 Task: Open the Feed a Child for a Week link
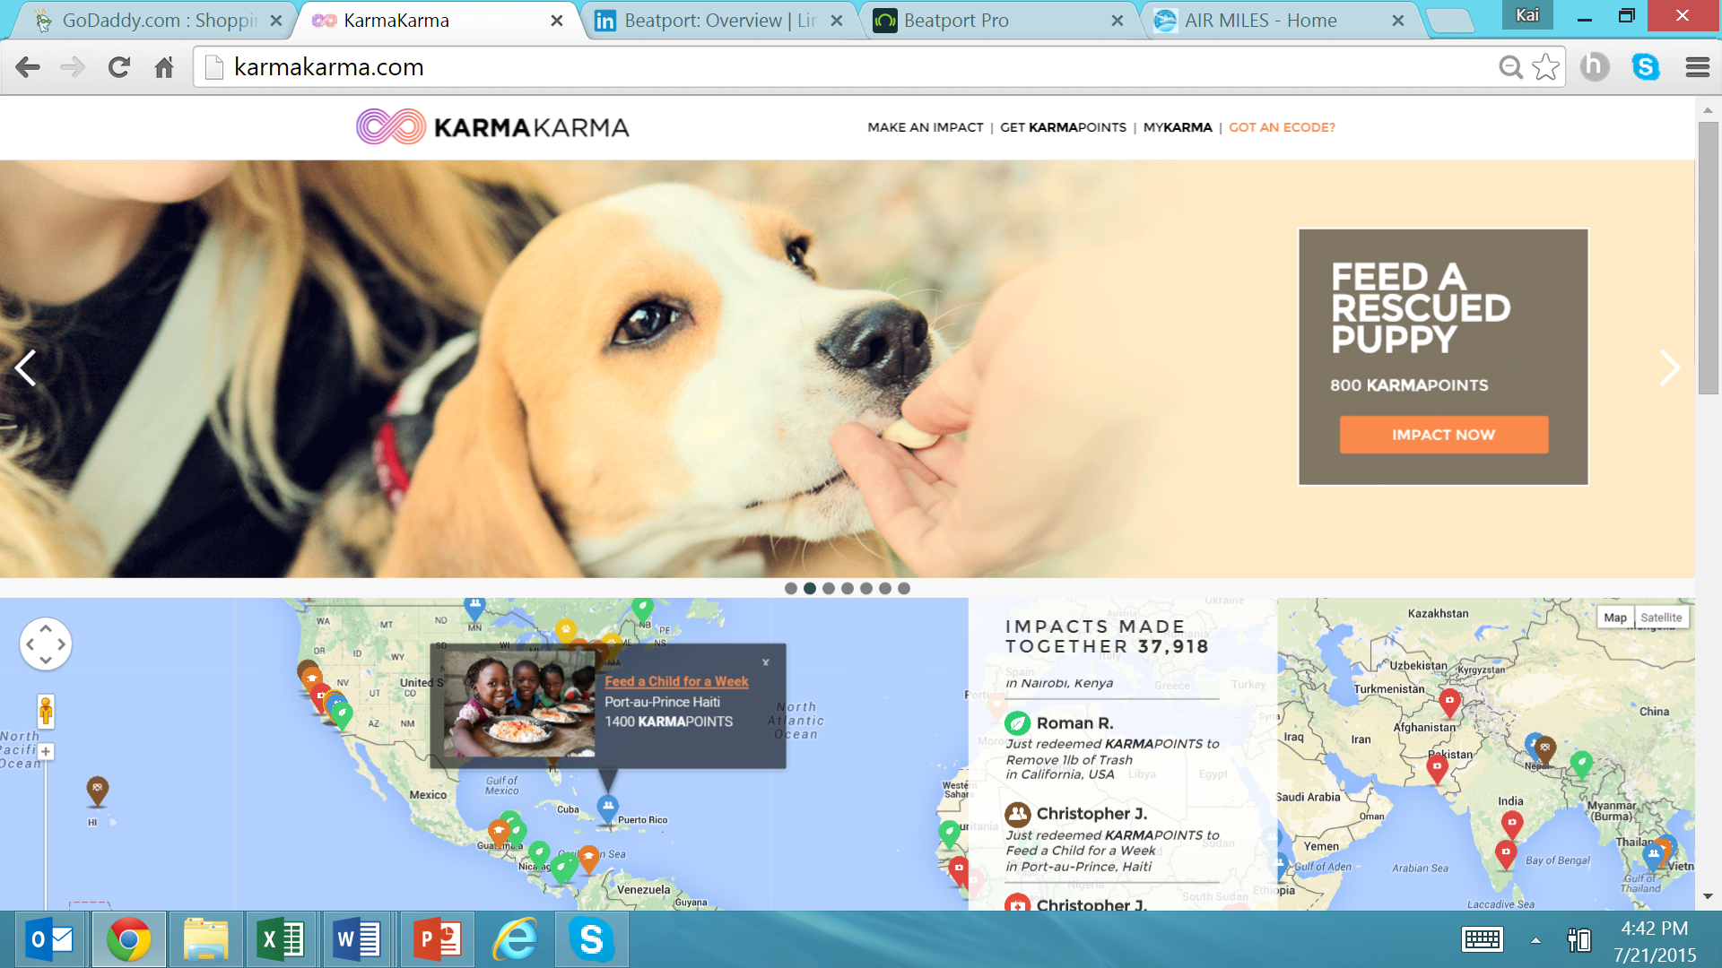pyautogui.click(x=676, y=681)
